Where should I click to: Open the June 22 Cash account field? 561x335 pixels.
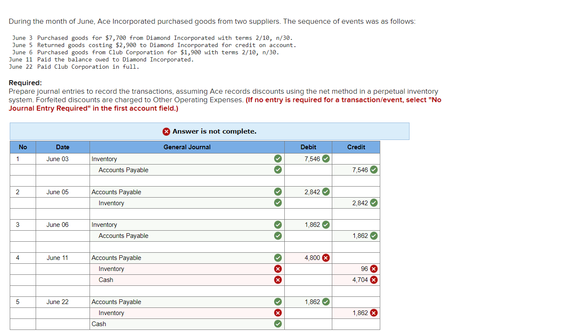tap(187, 324)
